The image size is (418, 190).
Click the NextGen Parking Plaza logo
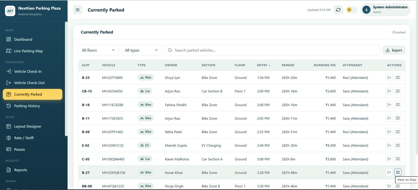pos(10,11)
